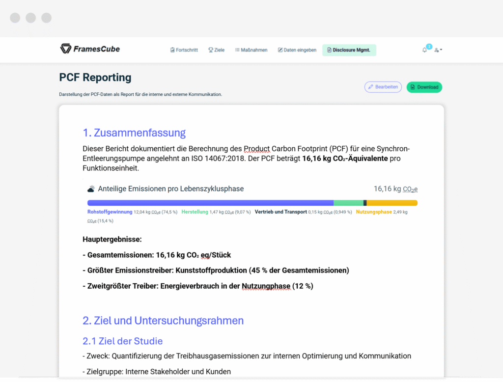Click the pencil icon in Bearbeiten
The width and height of the screenshot is (503, 382).
tap(370, 87)
